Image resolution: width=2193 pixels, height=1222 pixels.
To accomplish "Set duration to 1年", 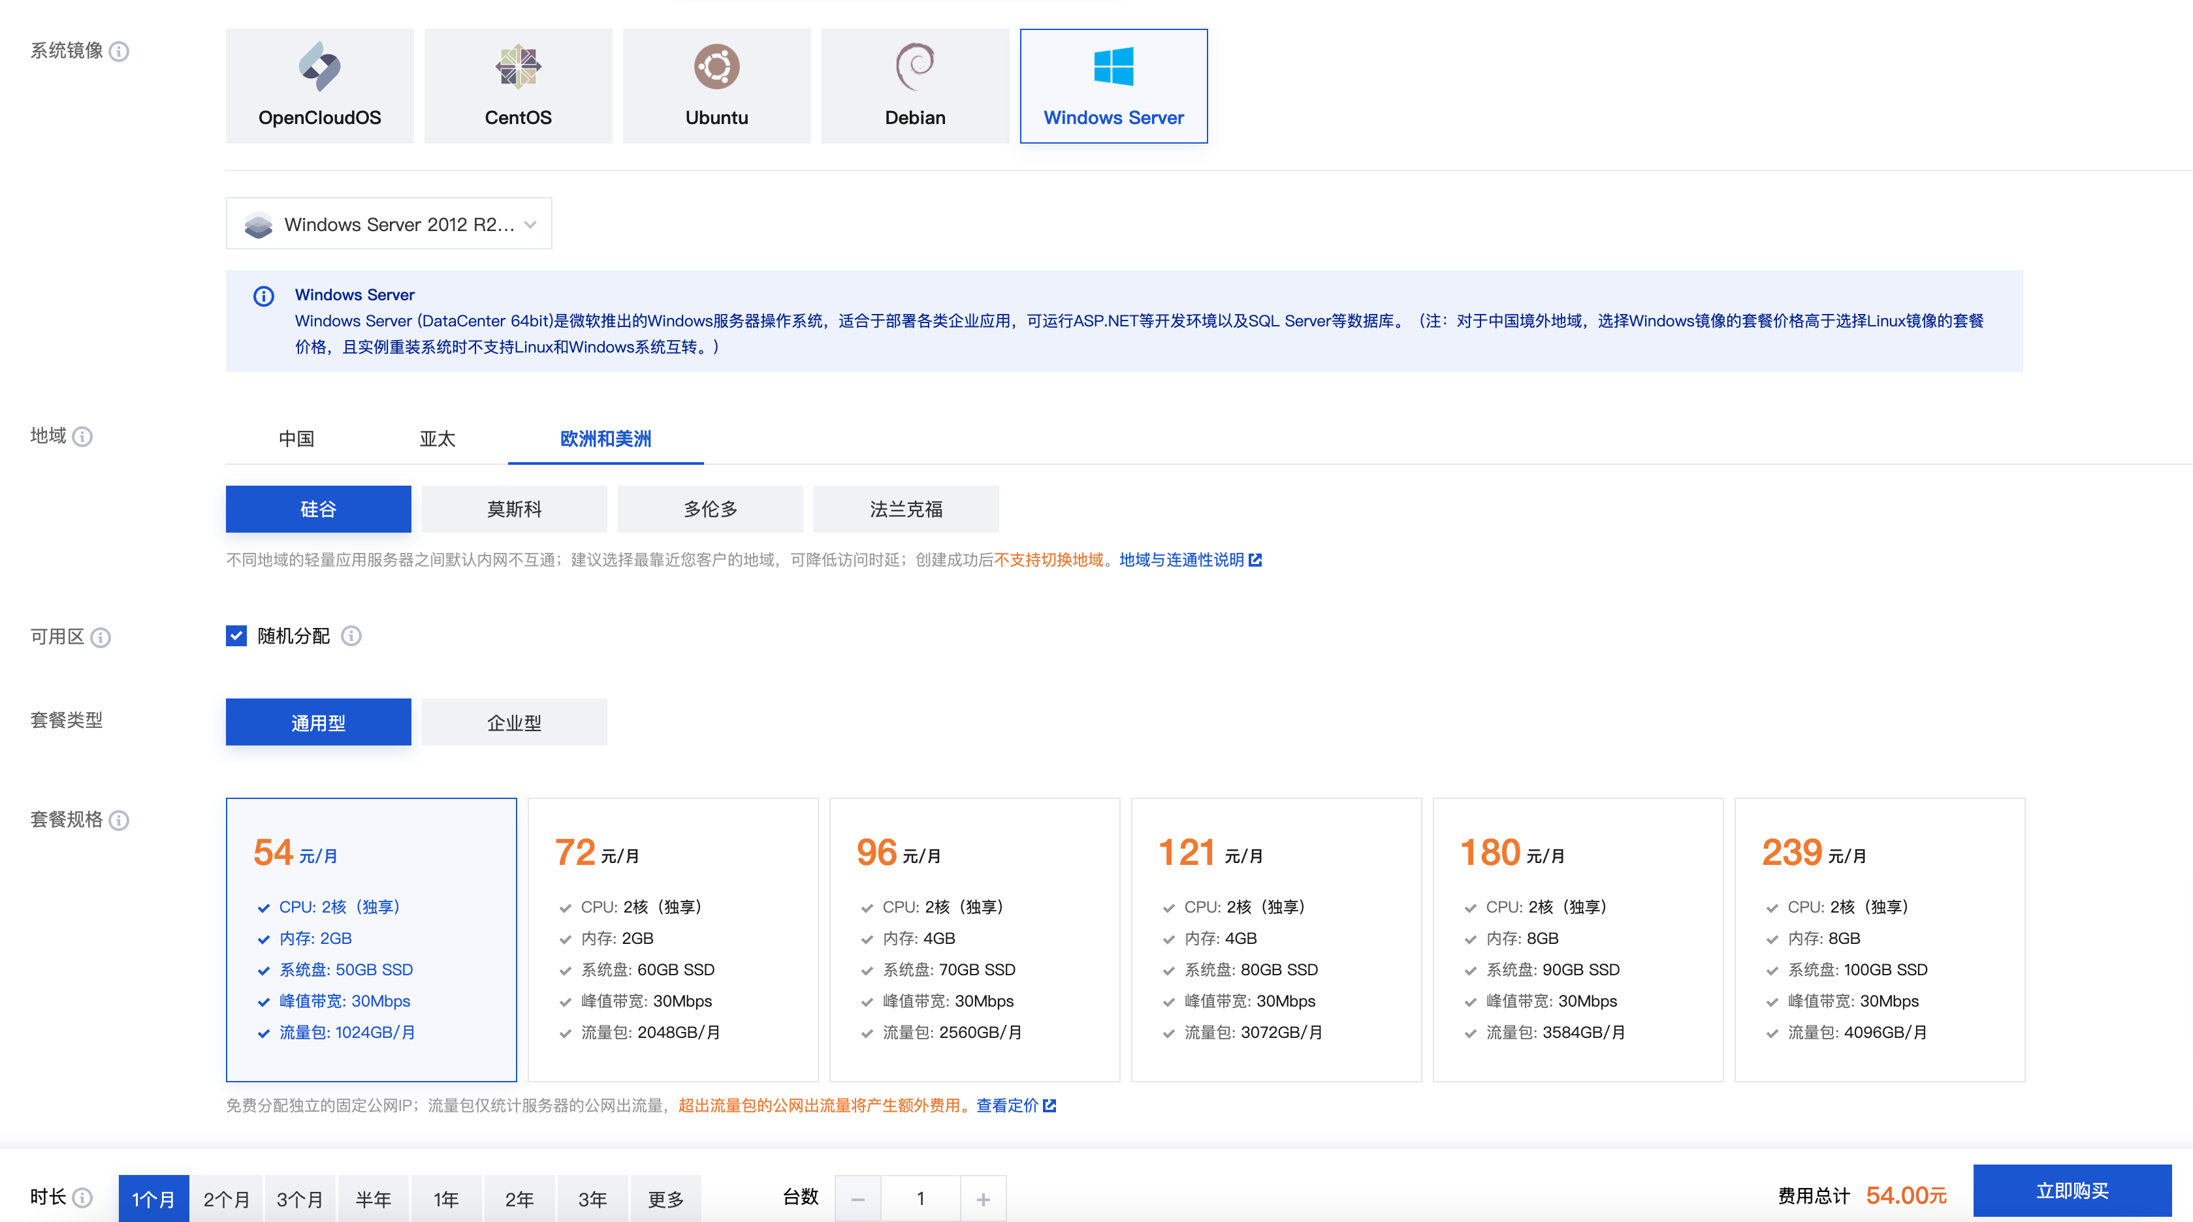I will click(x=446, y=1199).
